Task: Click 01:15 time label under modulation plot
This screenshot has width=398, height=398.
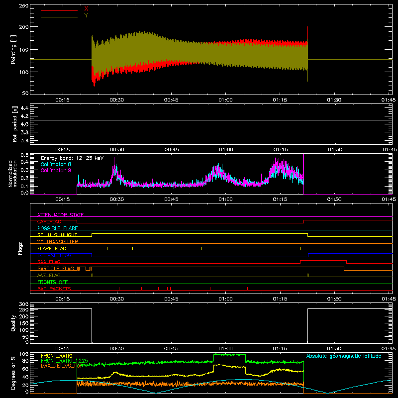Action: 280,199
